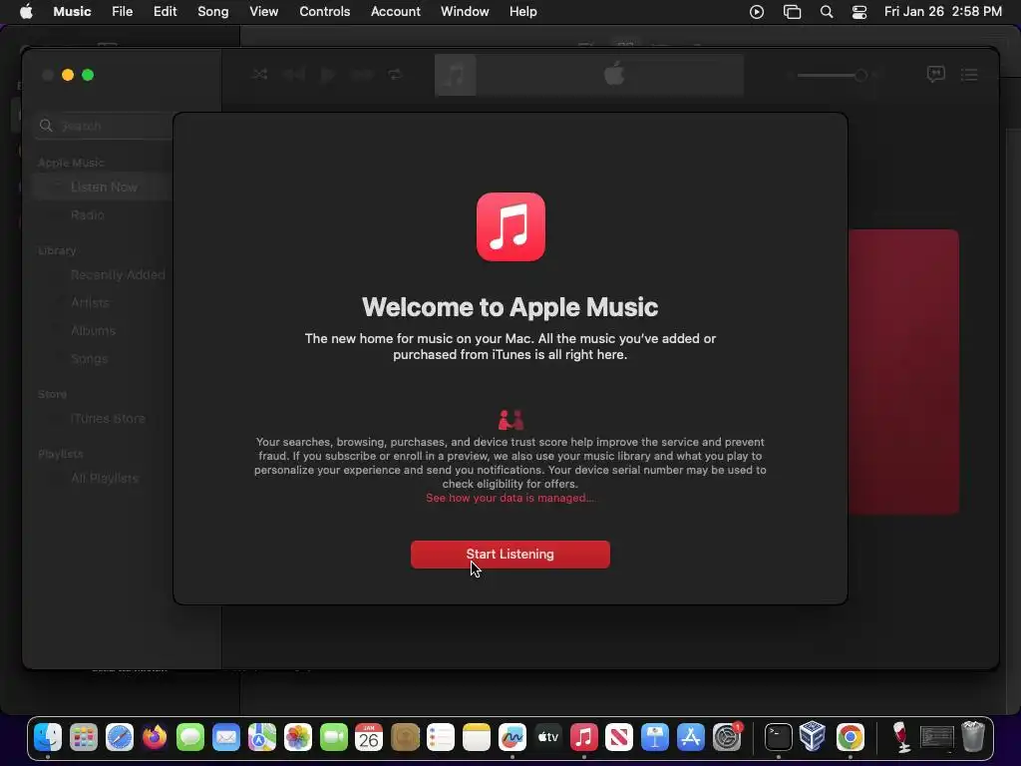This screenshot has height=766, width=1021.
Task: Open Notes from the Dock
Action: point(476,737)
